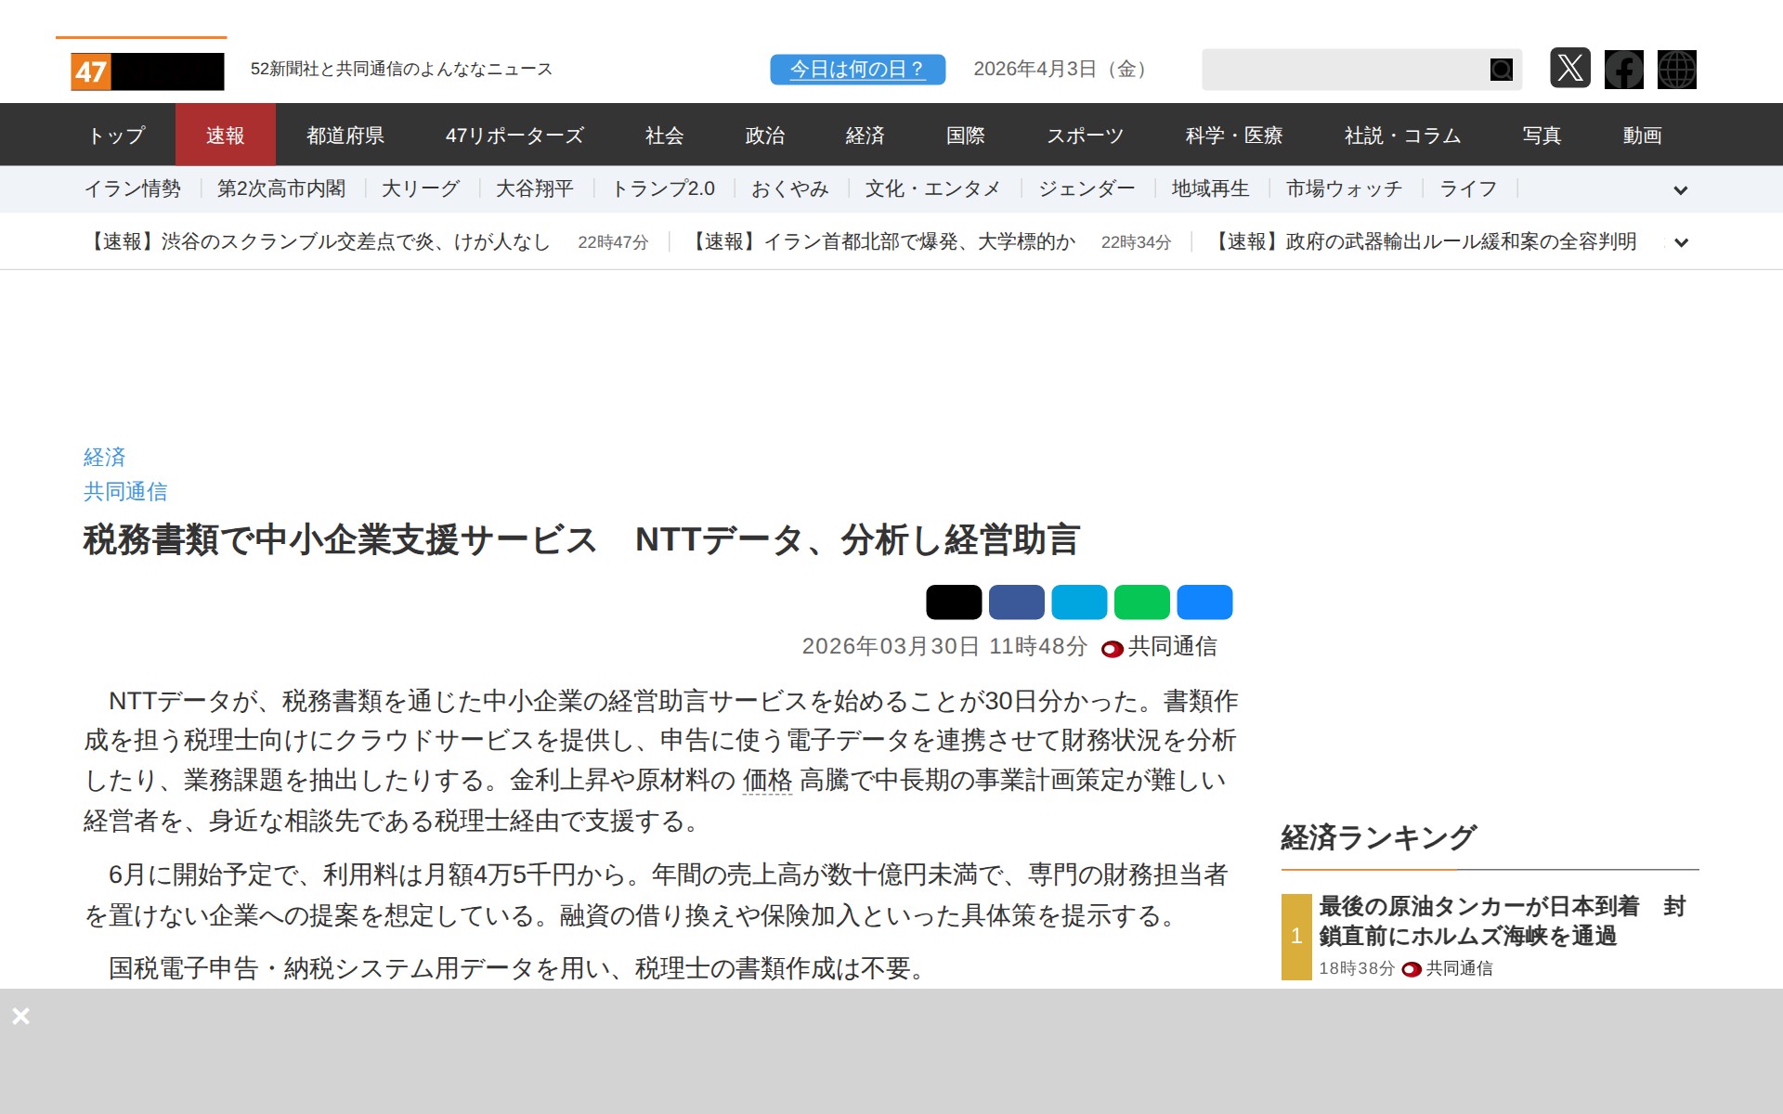This screenshot has width=1783, height=1114.
Task: Click the search magnifier icon
Action: point(1501,70)
